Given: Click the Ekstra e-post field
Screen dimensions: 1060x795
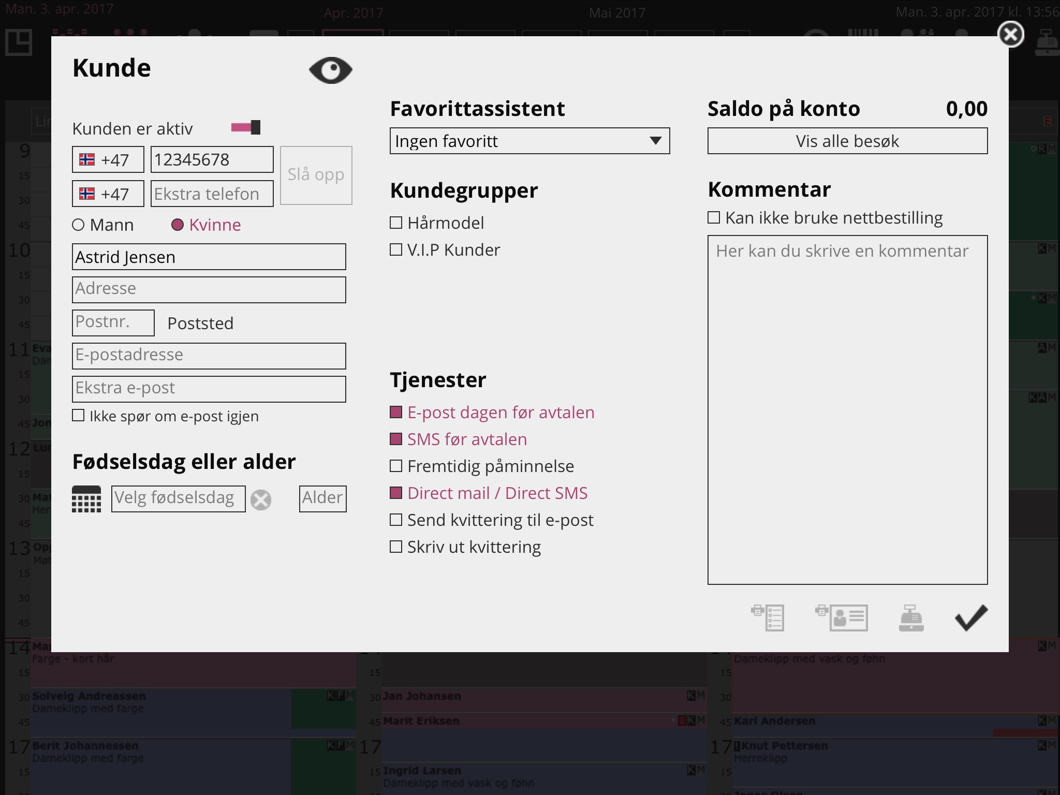Looking at the screenshot, I should click(x=209, y=389).
